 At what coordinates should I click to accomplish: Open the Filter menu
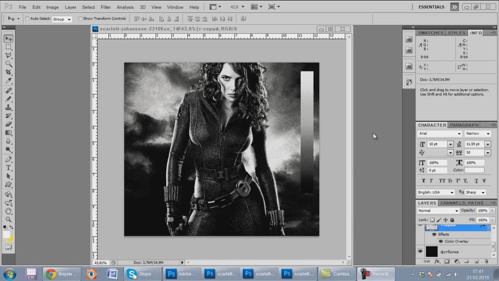coord(106,7)
